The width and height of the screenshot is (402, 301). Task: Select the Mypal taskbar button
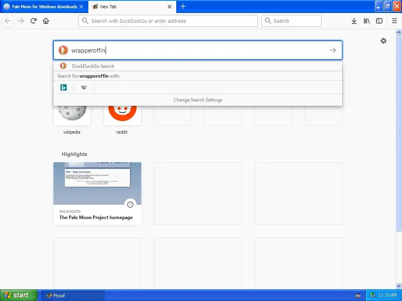73,296
